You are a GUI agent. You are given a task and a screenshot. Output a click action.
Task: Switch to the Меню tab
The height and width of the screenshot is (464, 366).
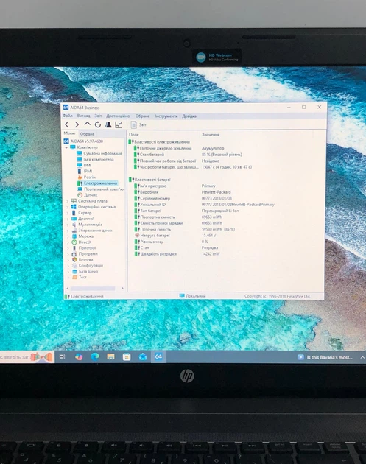tap(70, 133)
